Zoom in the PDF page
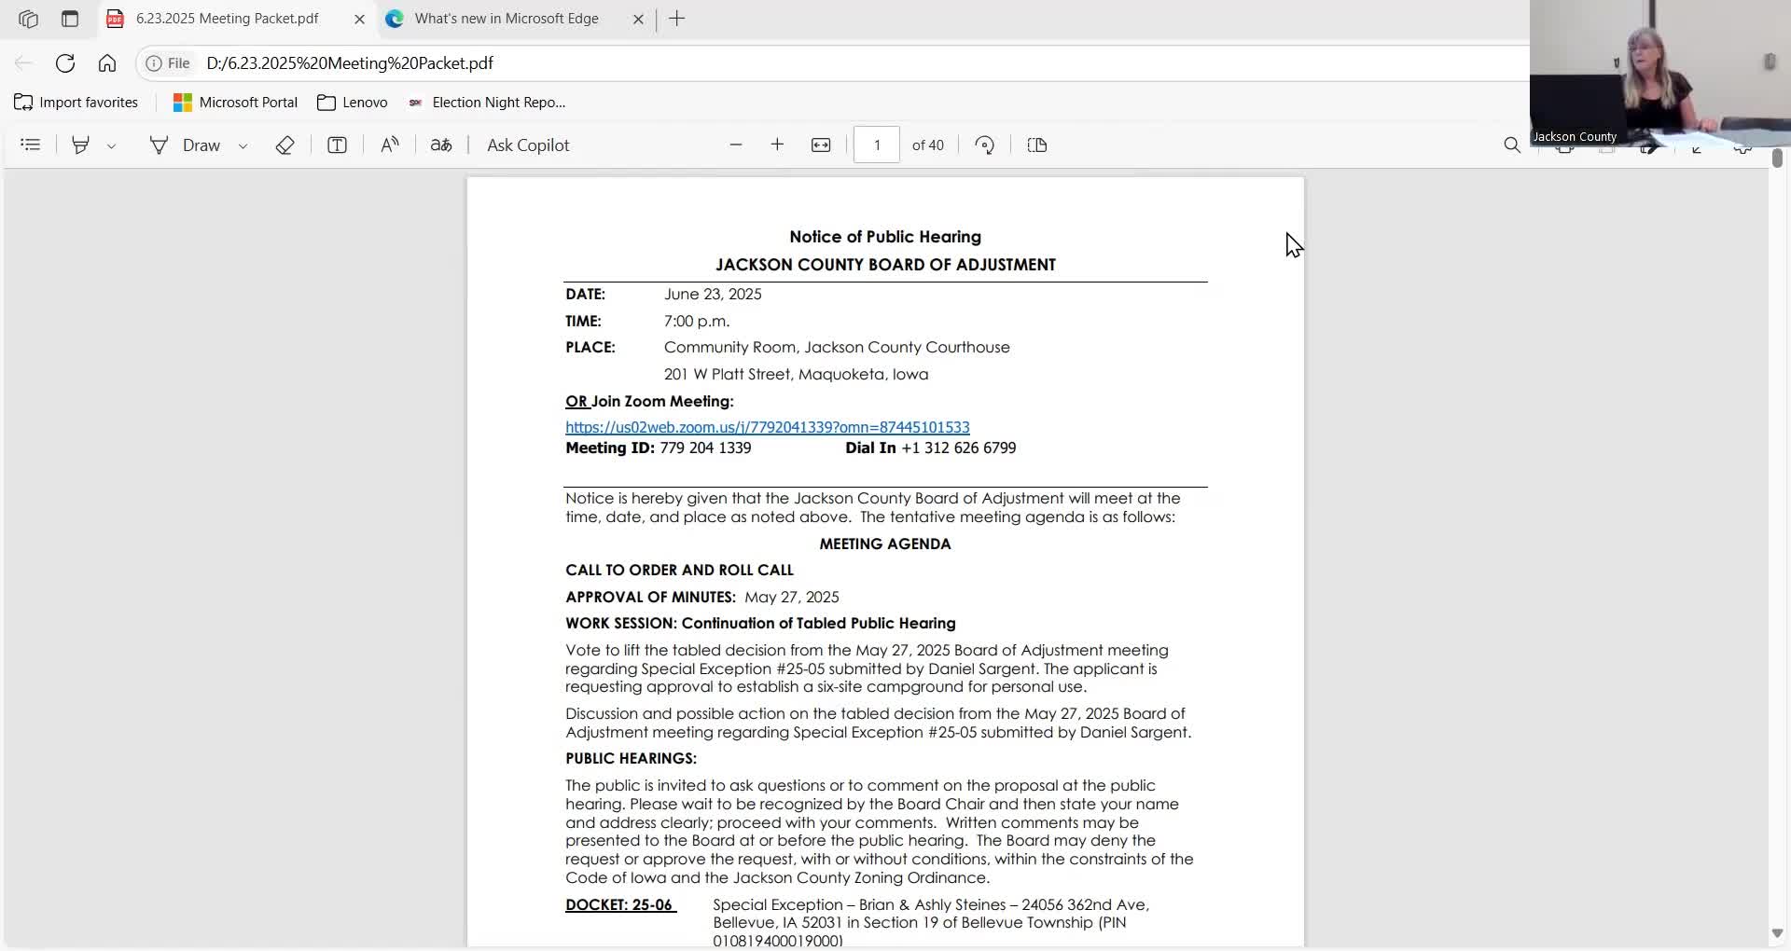This screenshot has height=951, width=1791. tap(777, 145)
